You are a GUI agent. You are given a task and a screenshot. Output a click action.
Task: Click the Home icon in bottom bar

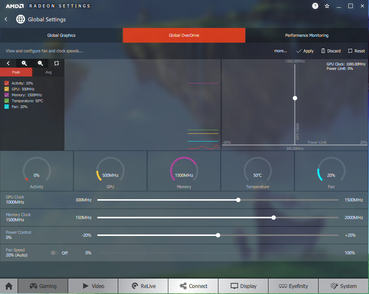click(9, 286)
